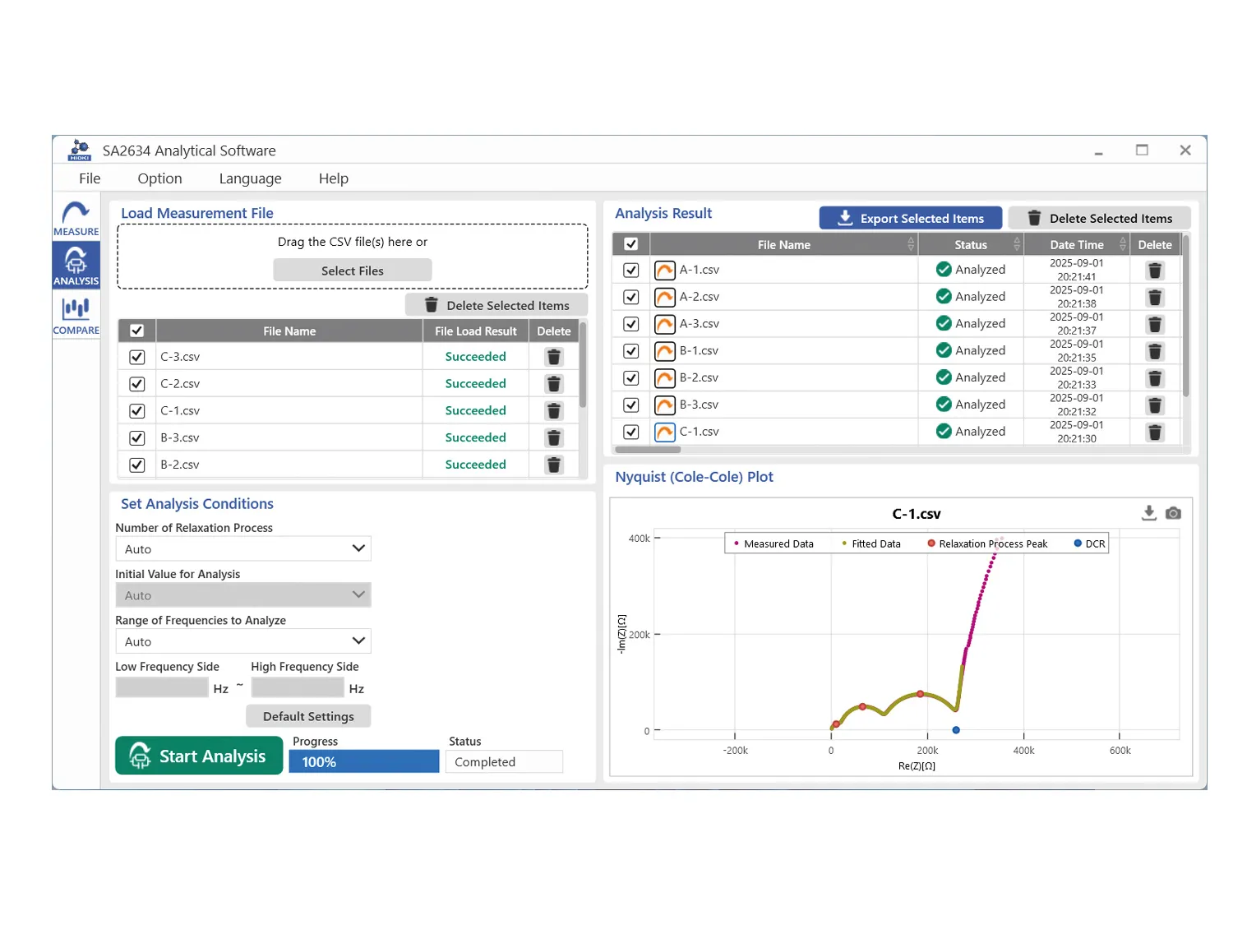Viewport: 1233px width, 925px height.
Task: Toggle Fitted Data legend entry
Action: point(871,543)
